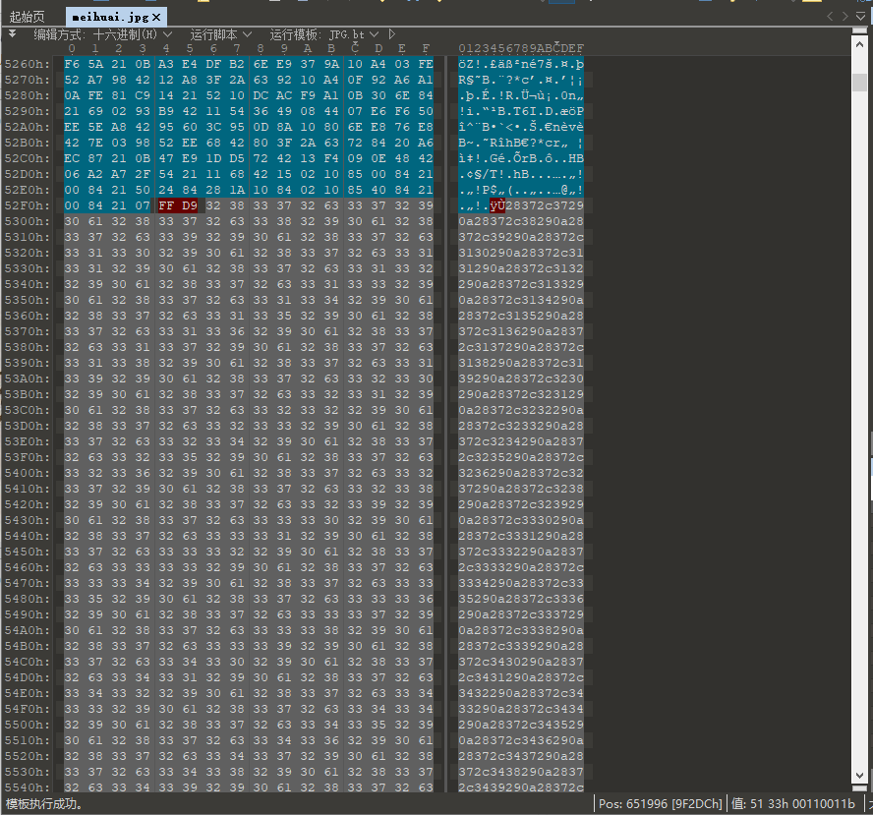Click the address label 5500h:
The image size is (873, 815).
[x=28, y=725]
